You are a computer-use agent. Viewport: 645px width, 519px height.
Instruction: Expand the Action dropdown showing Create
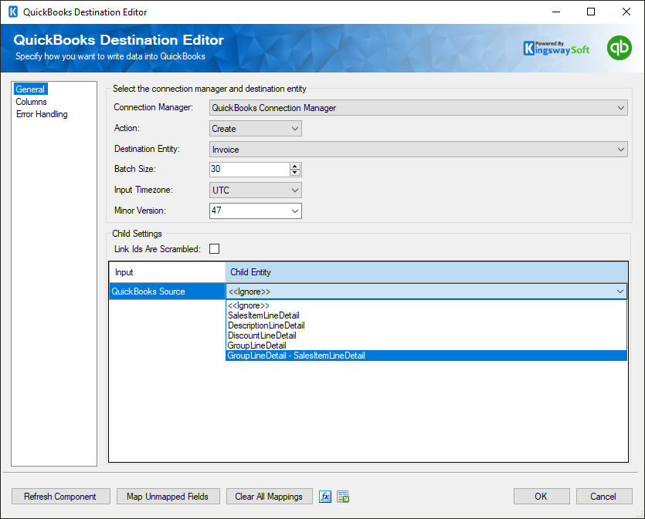pyautogui.click(x=256, y=129)
